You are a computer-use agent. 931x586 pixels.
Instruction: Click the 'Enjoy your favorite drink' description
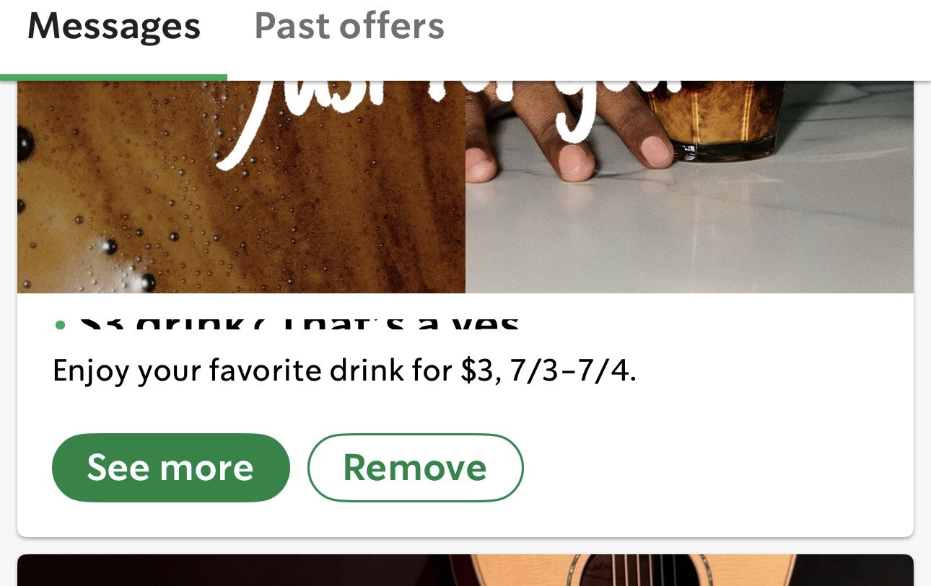coord(344,371)
